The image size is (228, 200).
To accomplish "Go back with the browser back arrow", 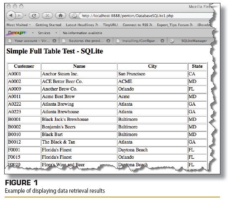I will [x=11, y=16].
